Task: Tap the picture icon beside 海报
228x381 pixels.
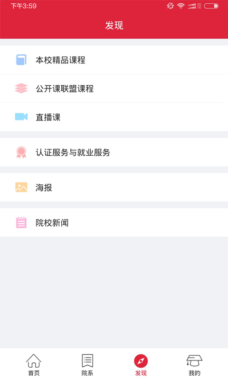Action: point(21,187)
